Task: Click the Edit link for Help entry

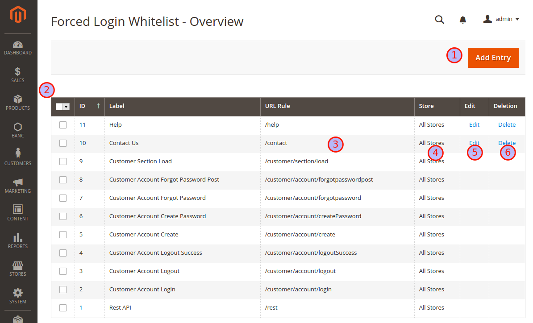Action: (x=474, y=125)
